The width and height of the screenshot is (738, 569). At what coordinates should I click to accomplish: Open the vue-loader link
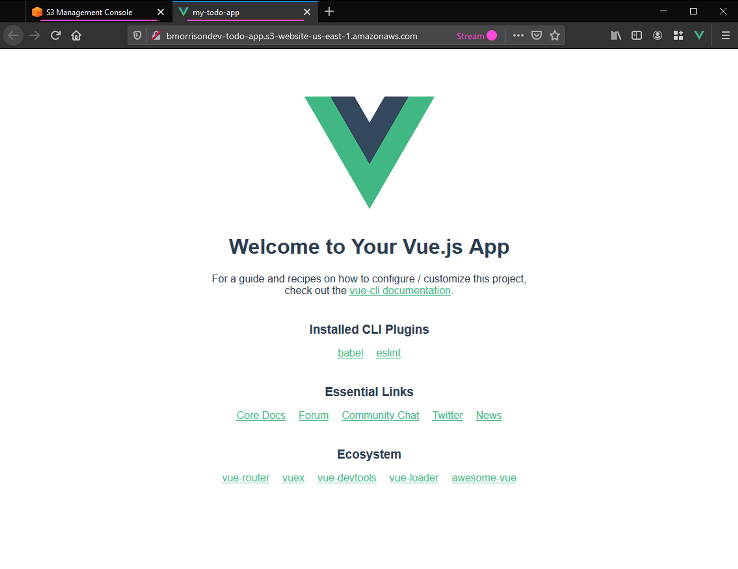click(x=414, y=478)
